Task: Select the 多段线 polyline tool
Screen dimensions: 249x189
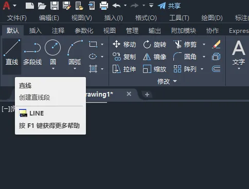Action: point(32,54)
